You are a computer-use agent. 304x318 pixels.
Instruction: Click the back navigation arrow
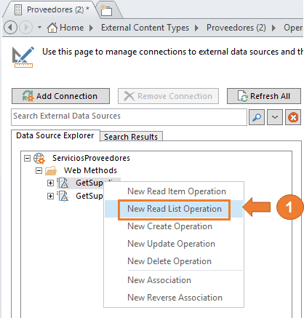10,27
